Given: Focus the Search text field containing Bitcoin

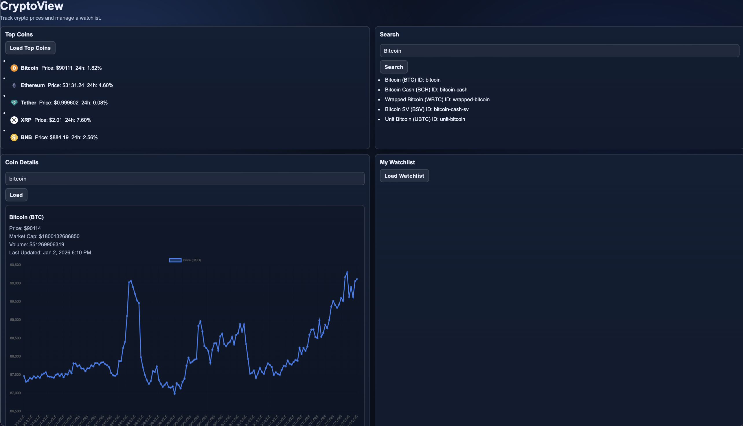Looking at the screenshot, I should coord(559,51).
